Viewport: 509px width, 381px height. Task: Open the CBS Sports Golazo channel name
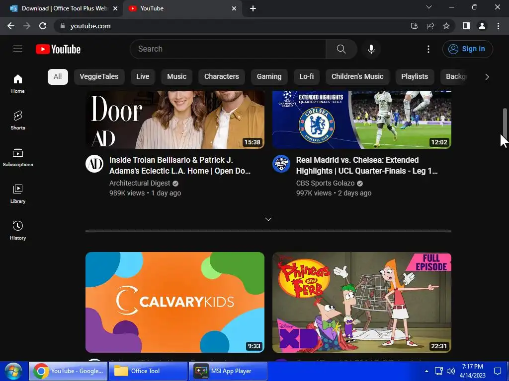325,183
